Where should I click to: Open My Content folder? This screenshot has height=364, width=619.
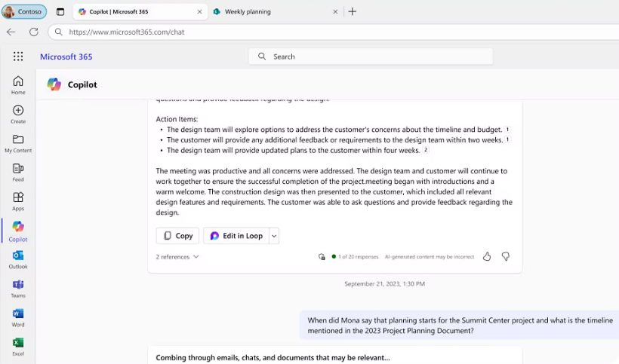pyautogui.click(x=18, y=143)
